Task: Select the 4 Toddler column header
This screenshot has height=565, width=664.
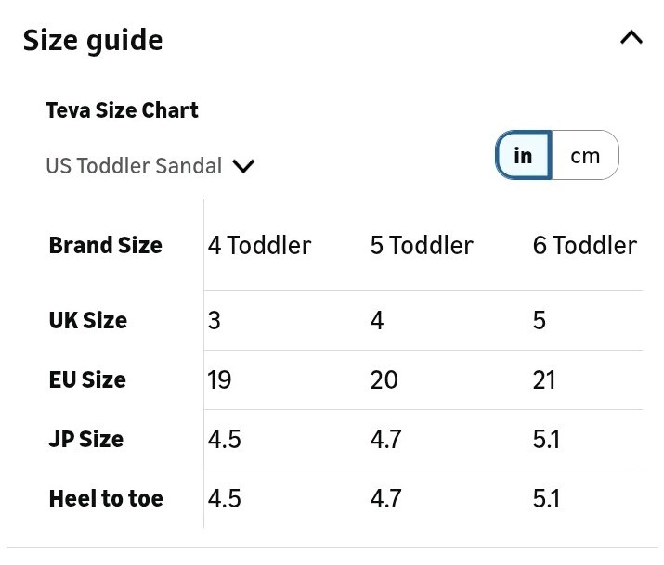Action: pyautogui.click(x=260, y=245)
